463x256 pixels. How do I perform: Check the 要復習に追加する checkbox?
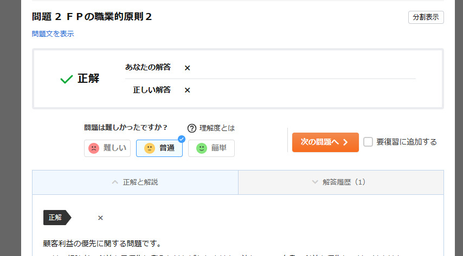pyautogui.click(x=368, y=142)
